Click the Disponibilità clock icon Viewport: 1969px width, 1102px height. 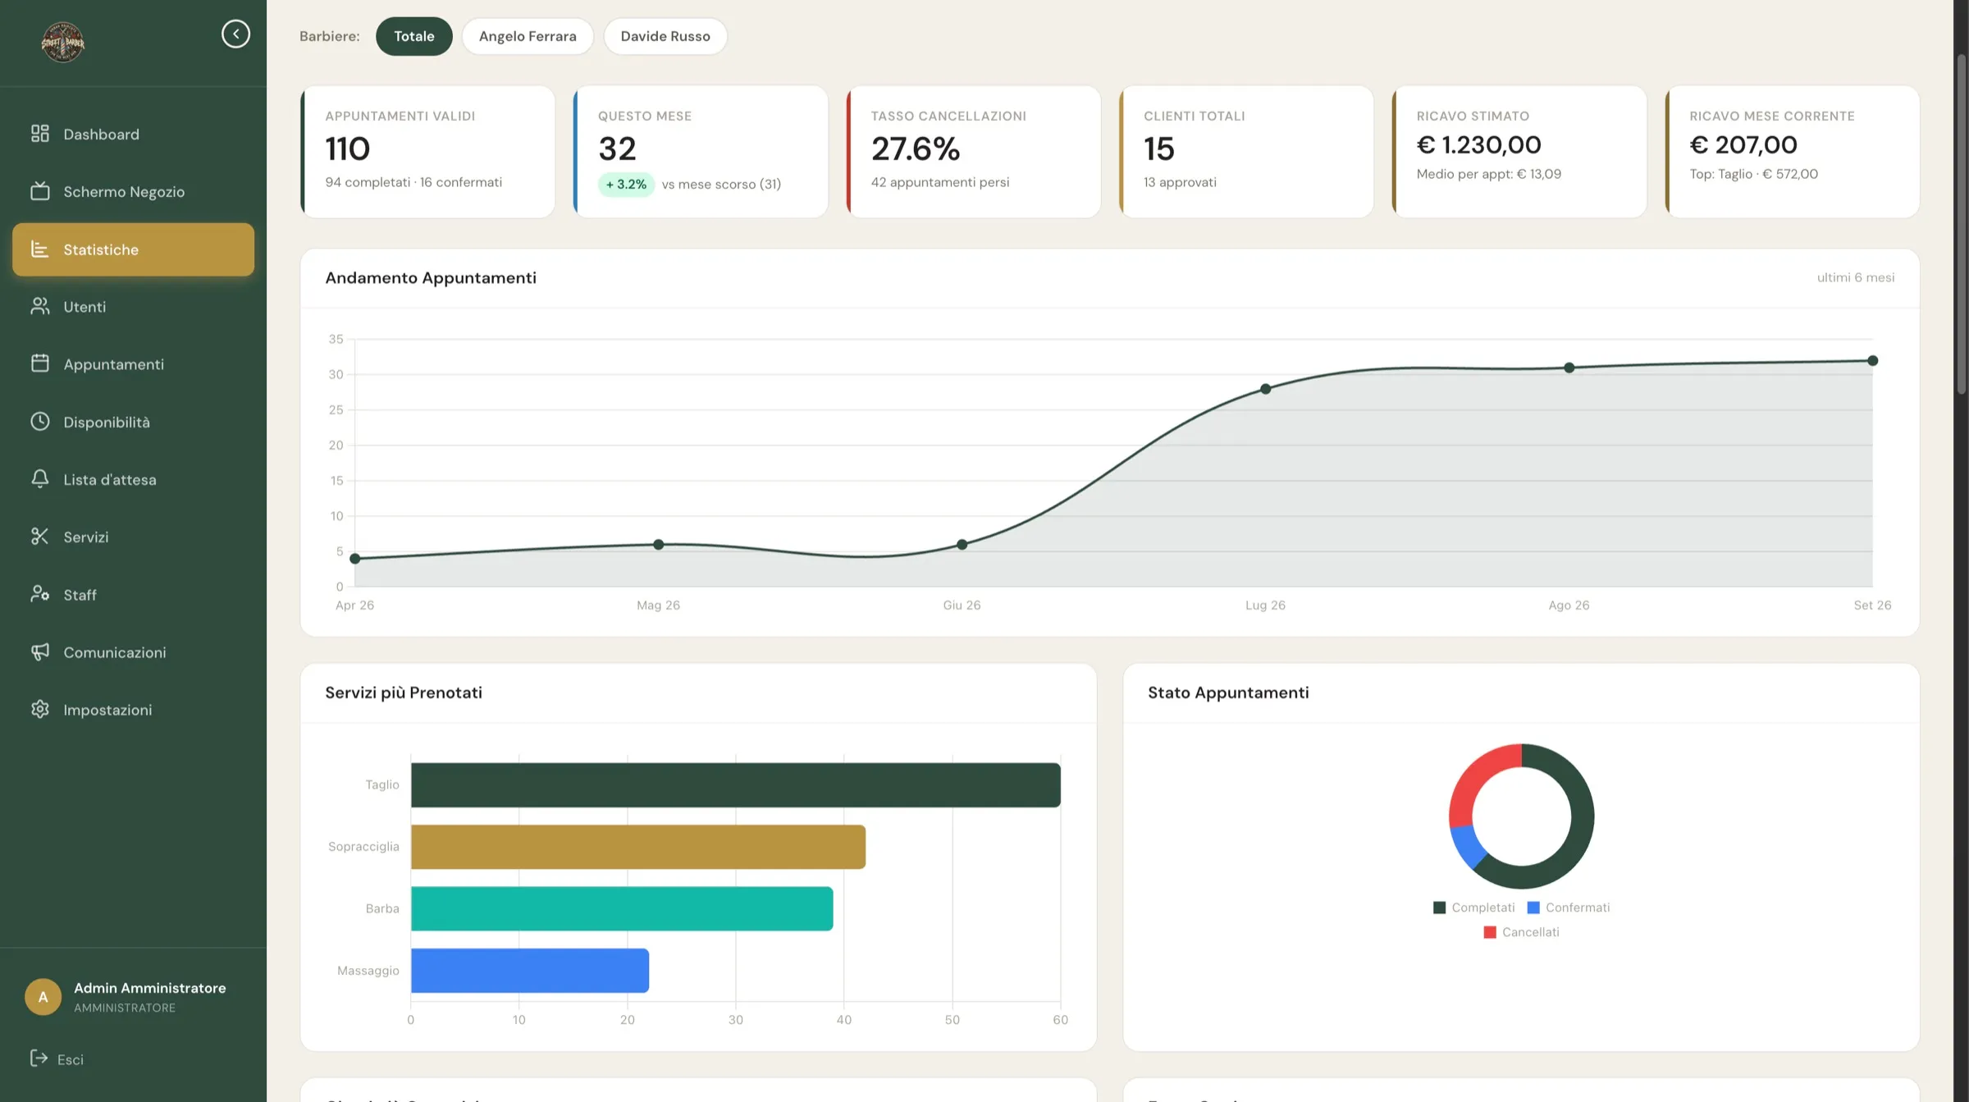[x=40, y=422]
